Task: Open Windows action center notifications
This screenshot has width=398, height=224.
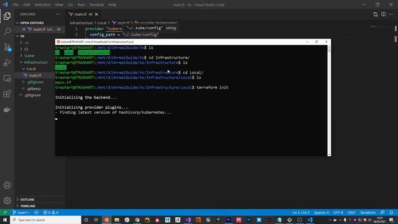Action: coord(391,220)
